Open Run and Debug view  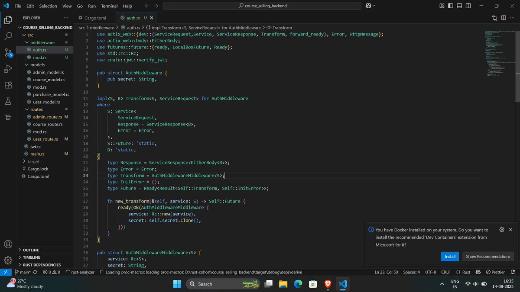tap(8, 69)
